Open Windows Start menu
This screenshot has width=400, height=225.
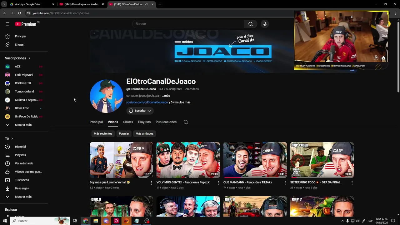coord(5,221)
